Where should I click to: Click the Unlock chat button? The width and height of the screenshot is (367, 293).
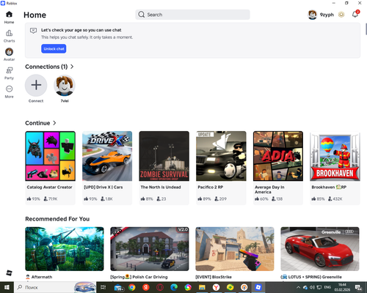(54, 48)
